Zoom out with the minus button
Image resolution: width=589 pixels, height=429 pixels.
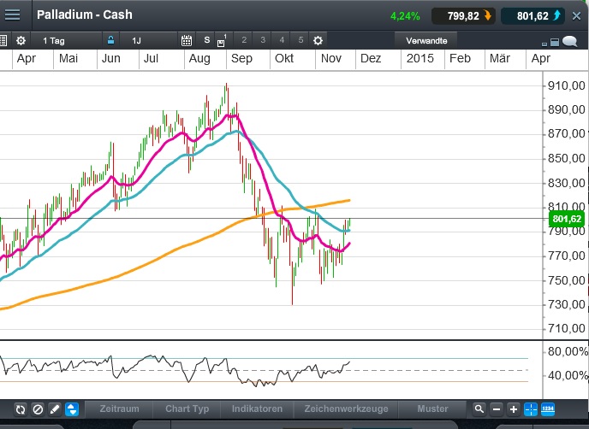[497, 409]
